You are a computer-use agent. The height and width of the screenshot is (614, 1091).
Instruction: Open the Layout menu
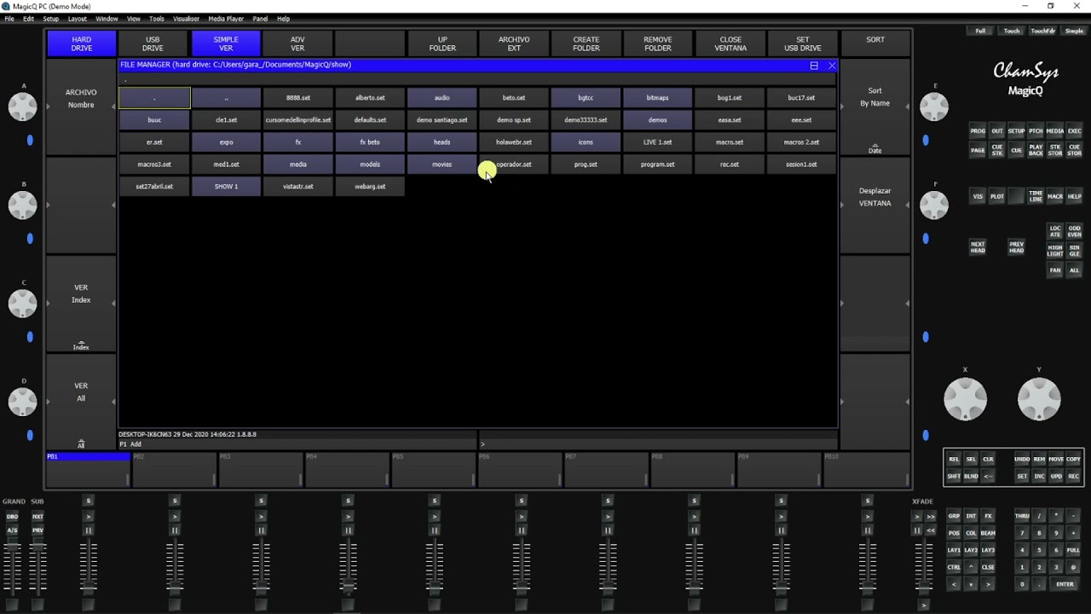(x=77, y=19)
